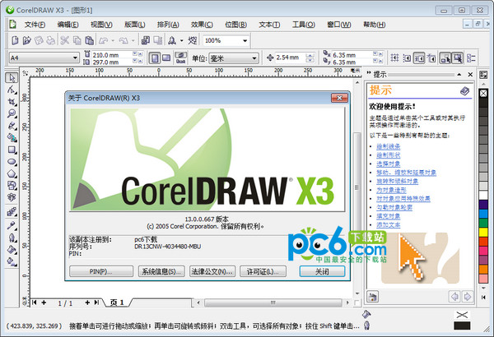Select the Basic Shapes tool
The image size is (494, 337).
(12, 185)
